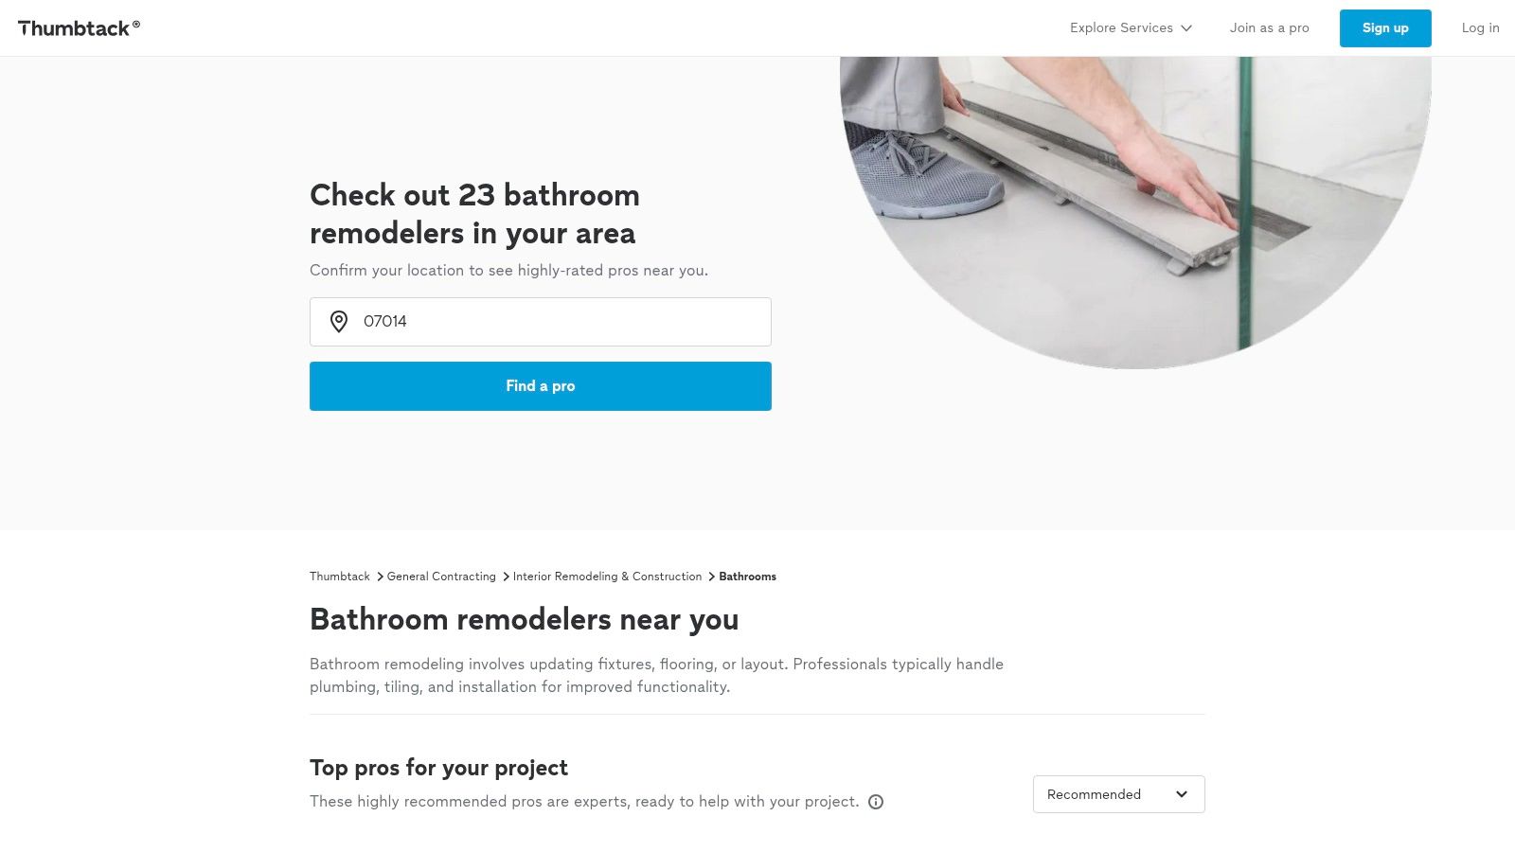Click the zip code input field
Screen dimensions: 1515x852
[x=540, y=322]
